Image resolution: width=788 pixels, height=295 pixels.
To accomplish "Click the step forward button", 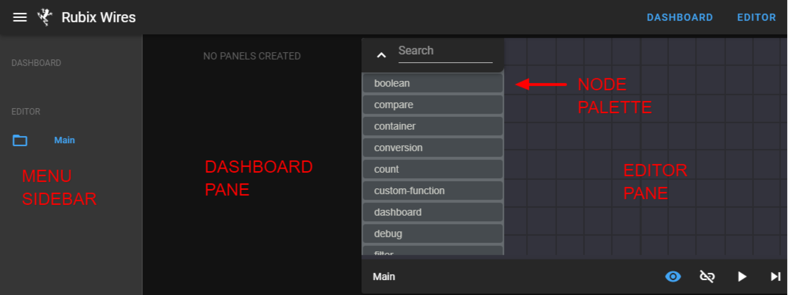I will pos(775,276).
